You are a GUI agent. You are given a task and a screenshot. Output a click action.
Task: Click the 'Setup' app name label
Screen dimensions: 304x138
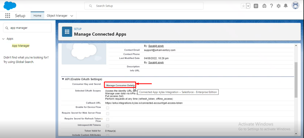pos(20,16)
